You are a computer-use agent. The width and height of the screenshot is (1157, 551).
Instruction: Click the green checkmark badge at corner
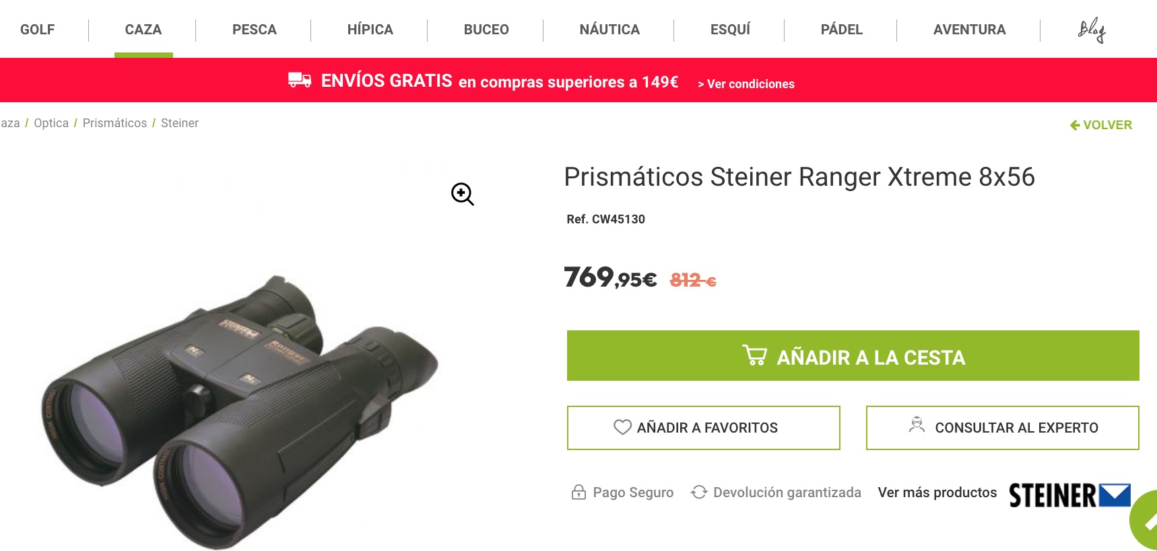1144,521
